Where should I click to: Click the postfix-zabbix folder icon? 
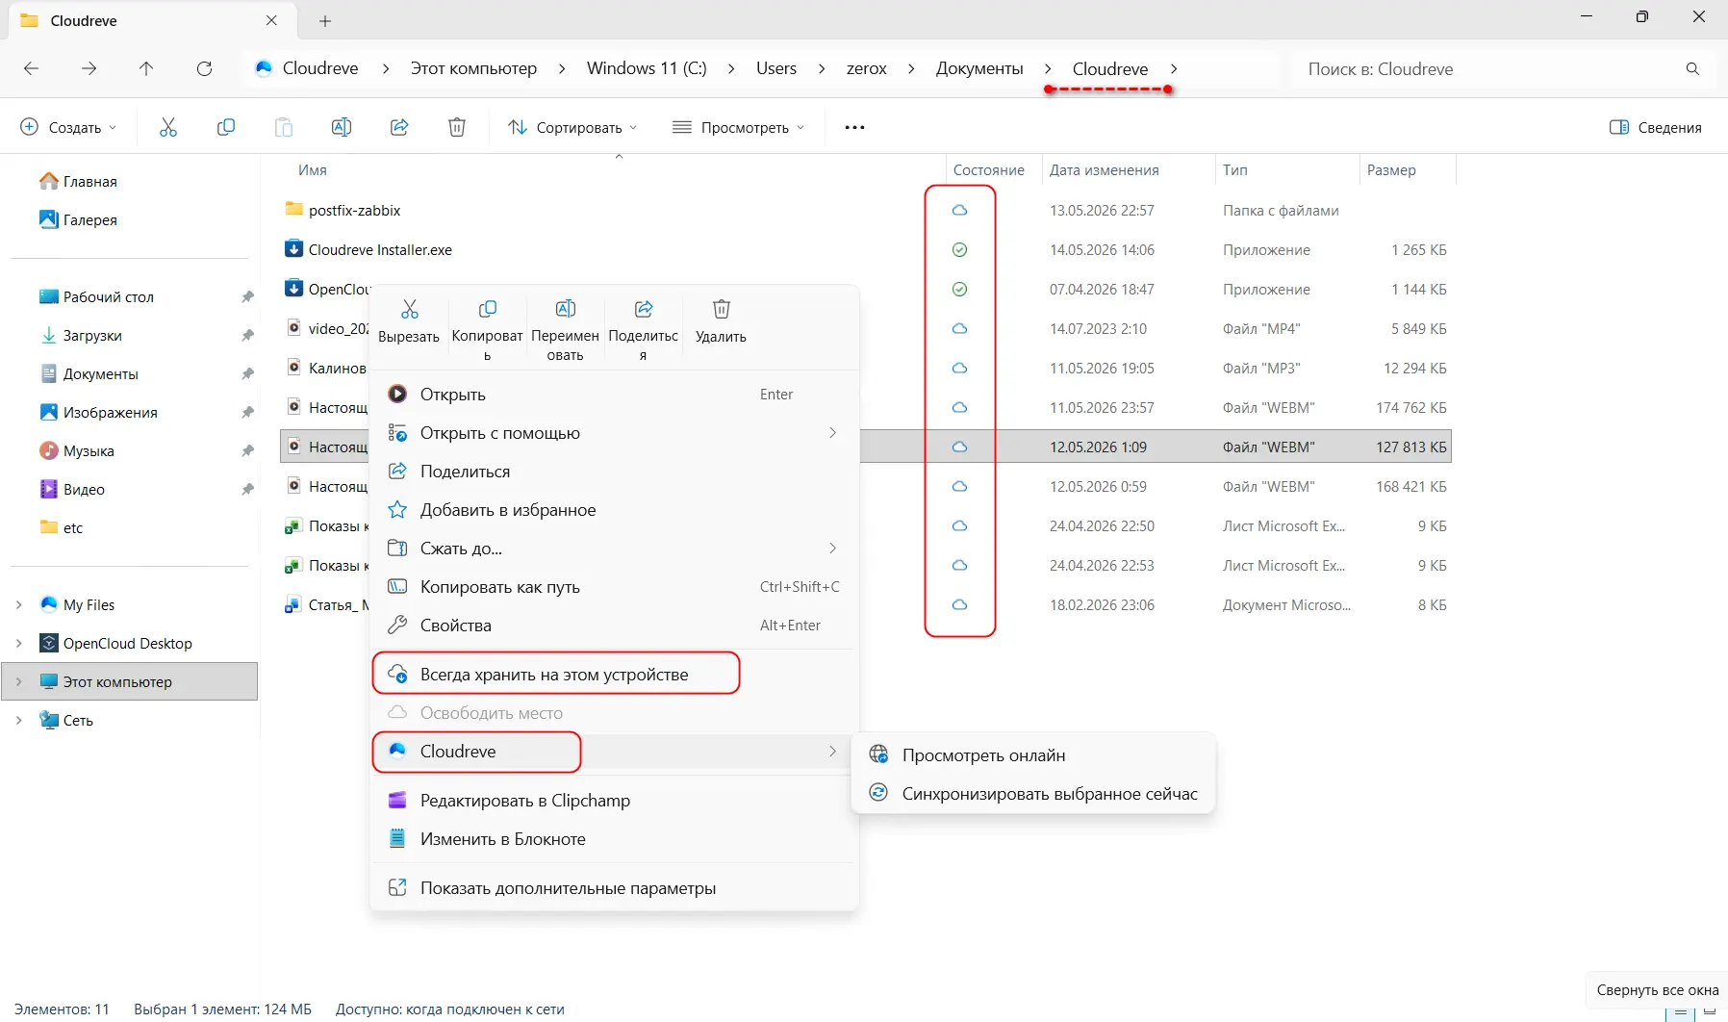(294, 210)
